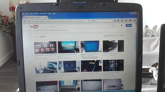Click the 'Installage Logitech g430' title link
This screenshot has width=165, height=92.
110,53
